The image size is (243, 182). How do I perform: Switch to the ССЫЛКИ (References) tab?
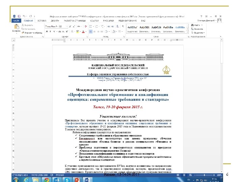coord(94,21)
